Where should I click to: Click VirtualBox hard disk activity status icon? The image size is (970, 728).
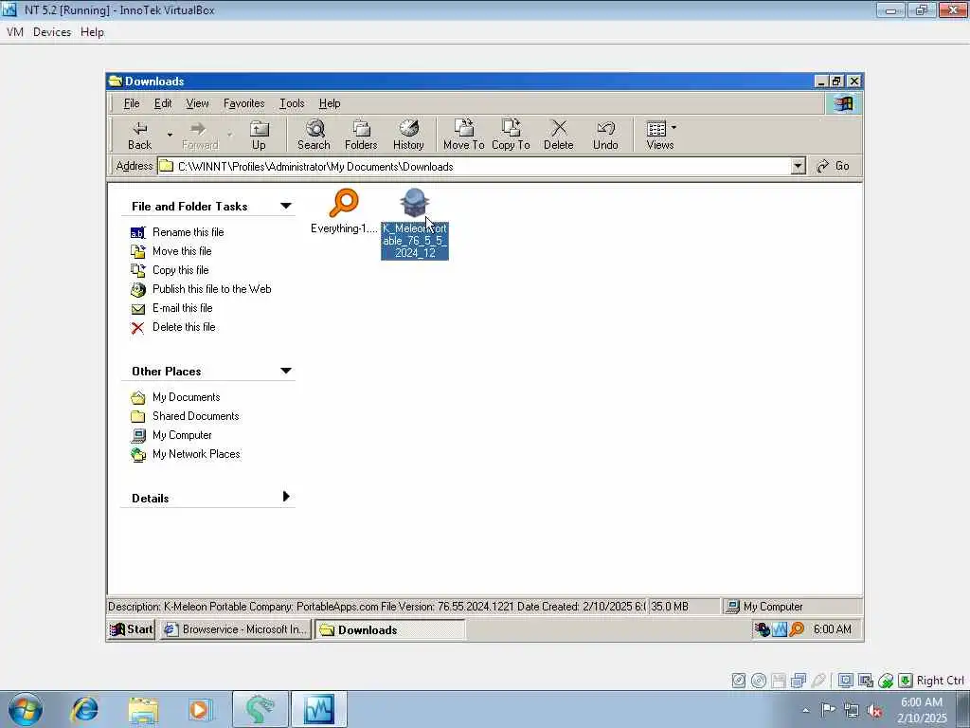(739, 681)
